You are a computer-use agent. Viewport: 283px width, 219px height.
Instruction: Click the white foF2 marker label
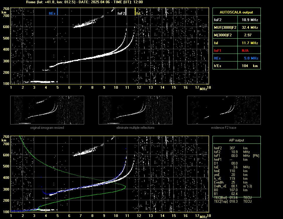point(121,13)
